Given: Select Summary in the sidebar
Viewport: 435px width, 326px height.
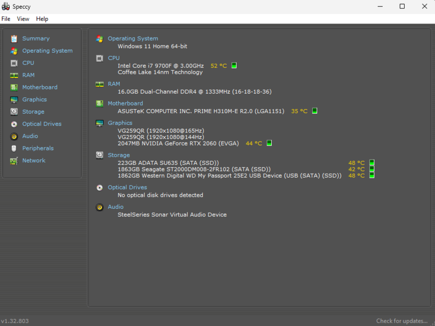Looking at the screenshot, I should 36,39.
